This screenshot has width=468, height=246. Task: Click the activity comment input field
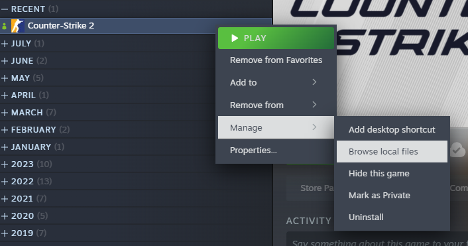(377, 239)
